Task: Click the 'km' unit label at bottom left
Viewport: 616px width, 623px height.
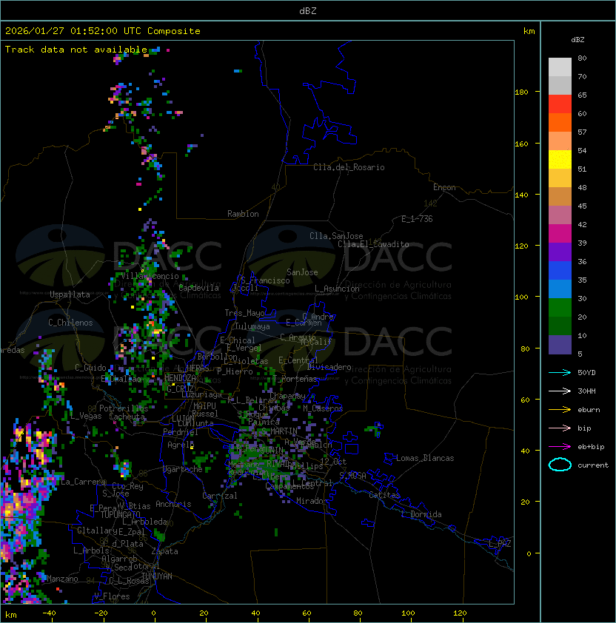Action: (x=11, y=615)
